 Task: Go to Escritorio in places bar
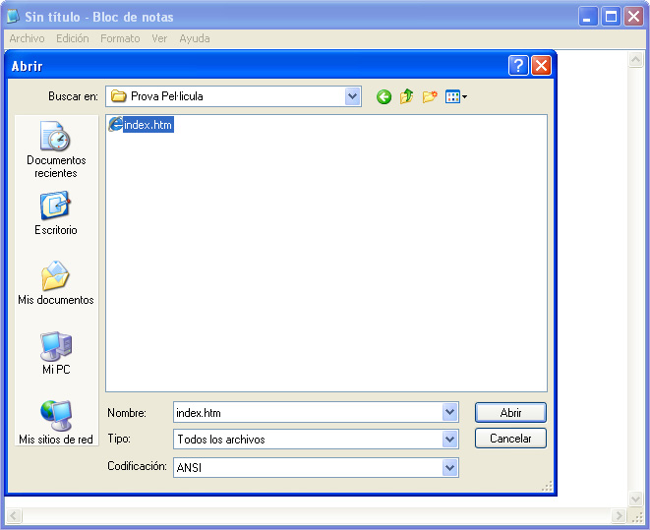55,213
